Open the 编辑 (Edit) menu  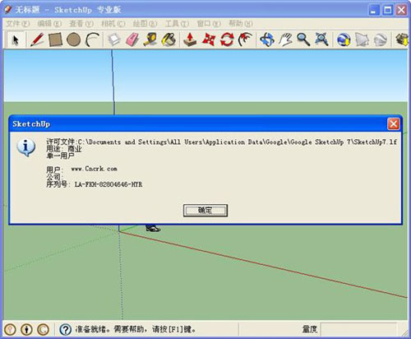coord(49,24)
